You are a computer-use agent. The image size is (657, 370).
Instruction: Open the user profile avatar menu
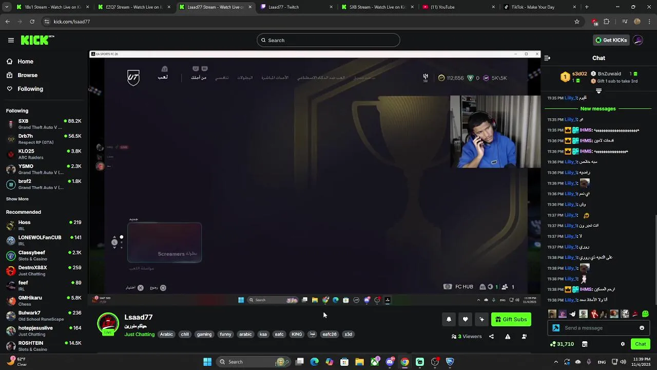click(638, 40)
